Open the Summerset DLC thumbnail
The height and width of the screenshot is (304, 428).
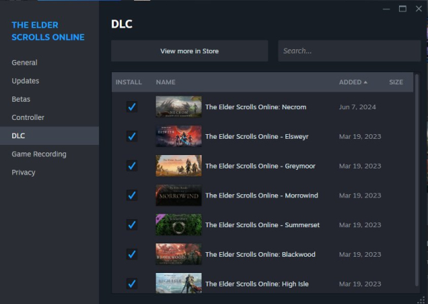[178, 225]
